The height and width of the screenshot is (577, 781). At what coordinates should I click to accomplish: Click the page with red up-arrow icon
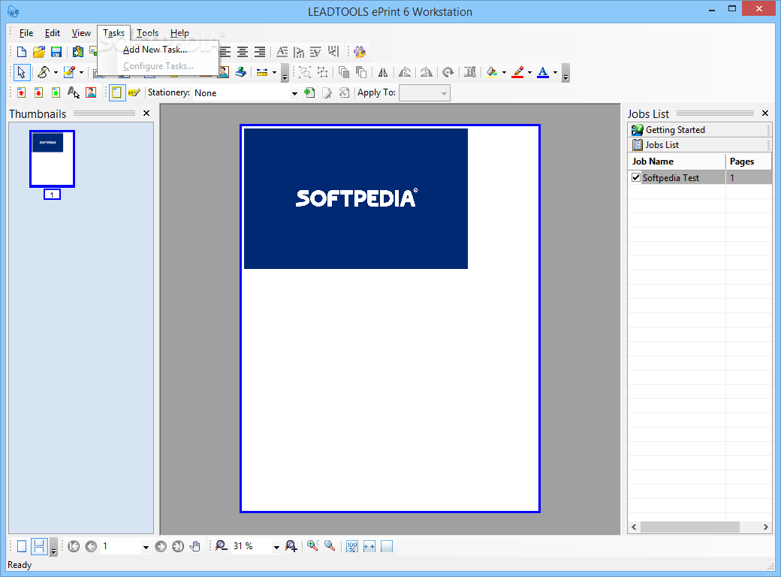coord(22,92)
